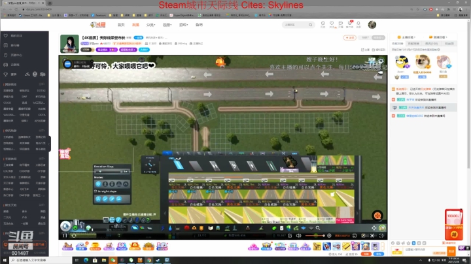Viewport: 471px width, 264px height.
Task: Select the second road elevation mode
Action: (x=105, y=184)
